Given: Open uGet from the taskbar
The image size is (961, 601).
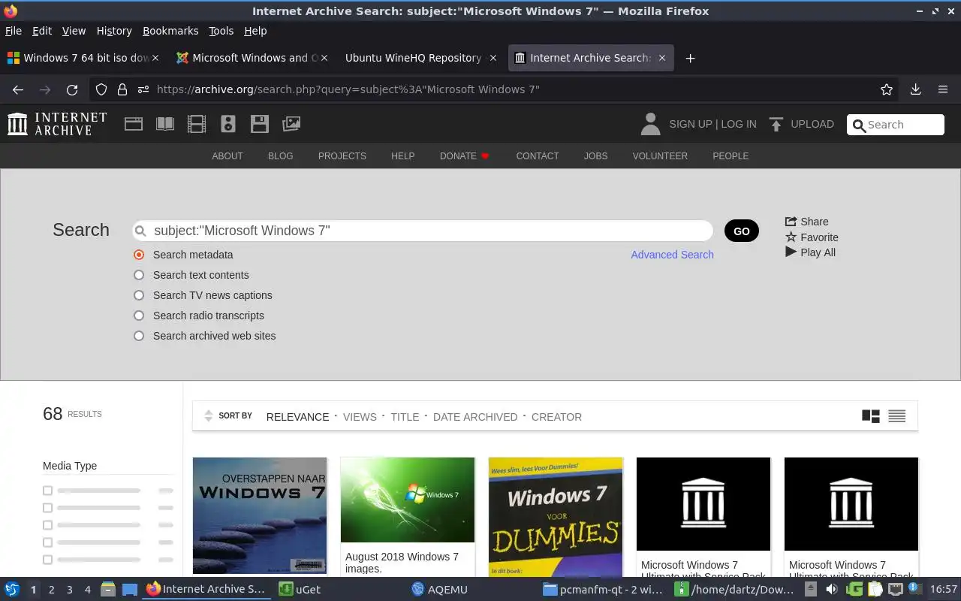Looking at the screenshot, I should tap(300, 590).
